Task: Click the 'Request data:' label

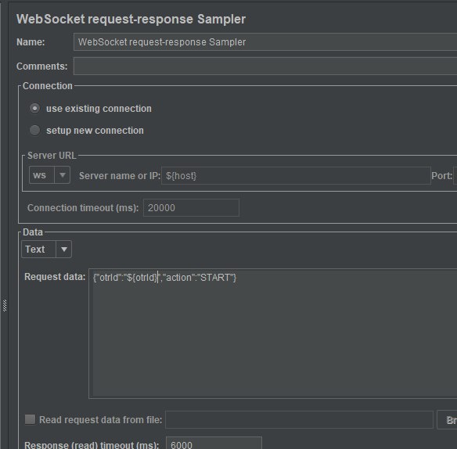Action: point(55,276)
